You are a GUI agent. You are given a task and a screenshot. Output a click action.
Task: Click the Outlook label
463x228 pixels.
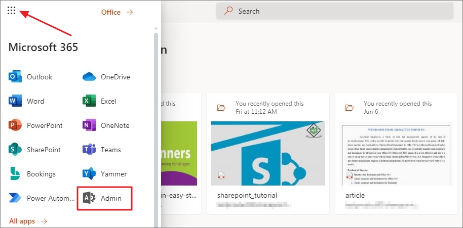click(x=40, y=77)
